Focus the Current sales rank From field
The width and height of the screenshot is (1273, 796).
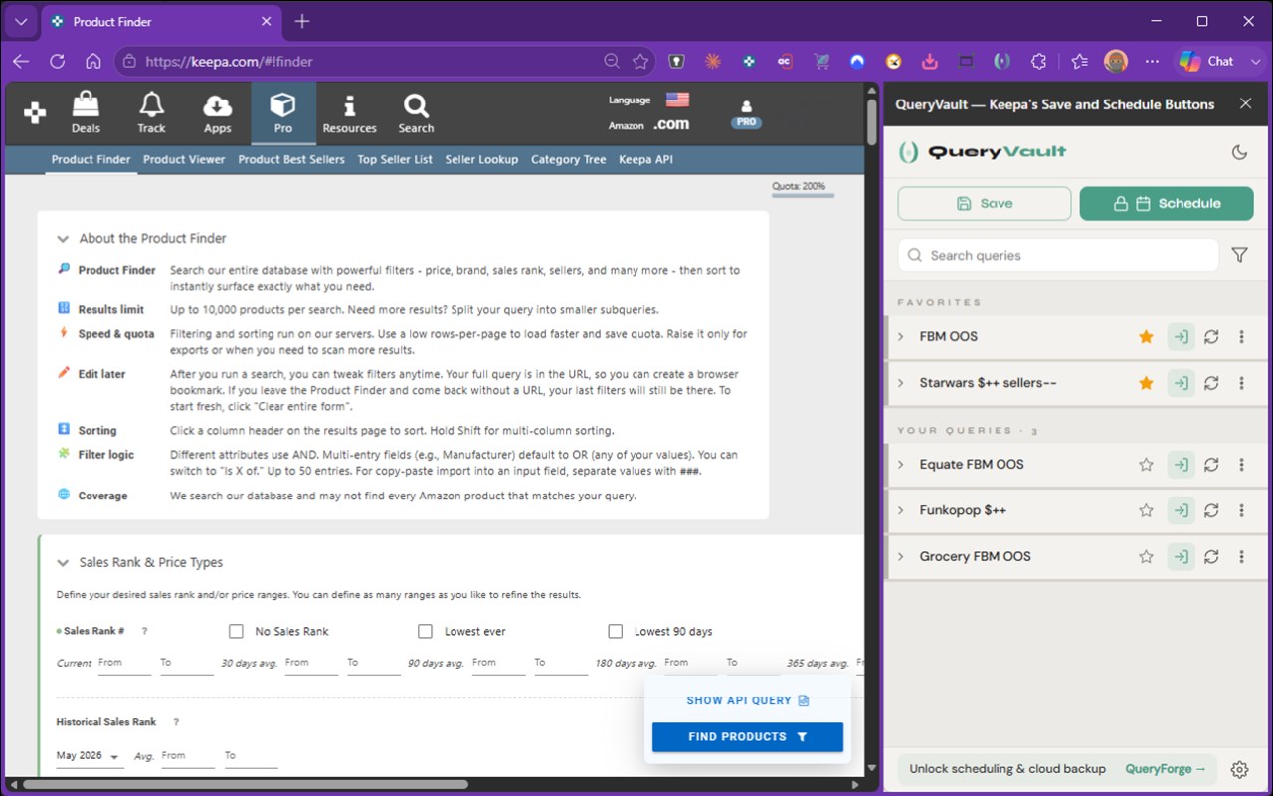point(124,663)
